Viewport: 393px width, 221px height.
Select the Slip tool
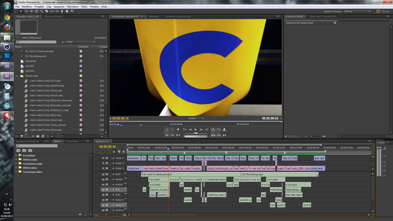[52, 11]
